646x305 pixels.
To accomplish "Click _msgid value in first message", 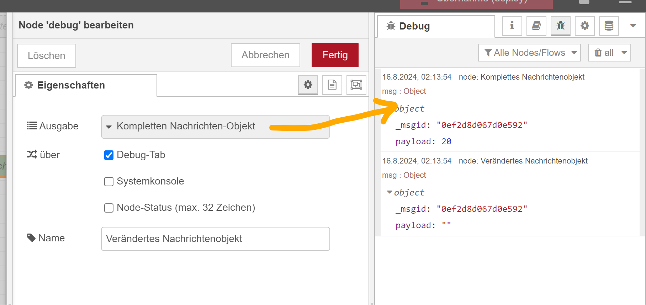I will pos(482,125).
